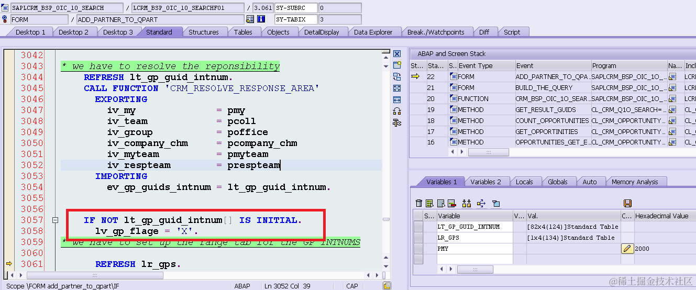Click the code editor horizontal scrollbar thumb
This screenshot has height=290, width=696.
[95, 275]
